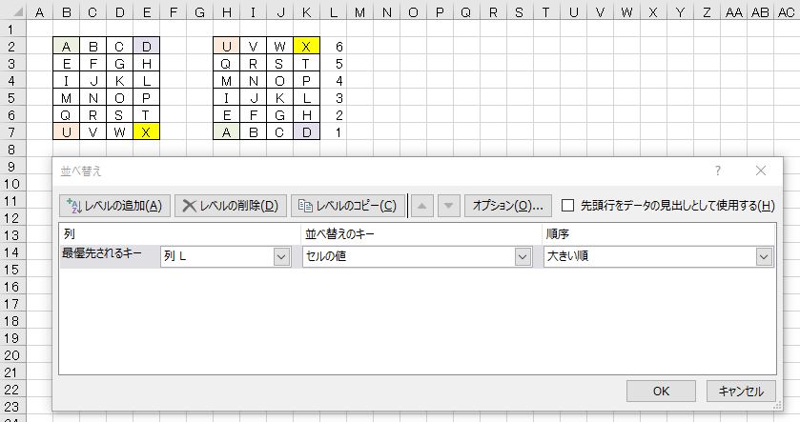This screenshot has width=800, height=422.
Task: Move the sort level up with the up arrow
Action: (x=422, y=206)
